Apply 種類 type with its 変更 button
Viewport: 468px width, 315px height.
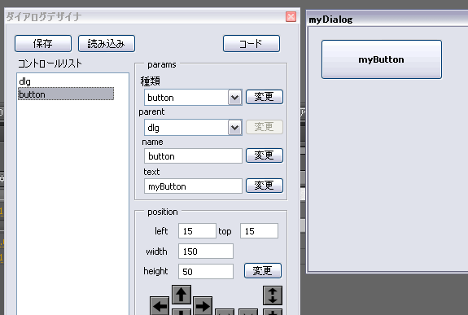(265, 97)
